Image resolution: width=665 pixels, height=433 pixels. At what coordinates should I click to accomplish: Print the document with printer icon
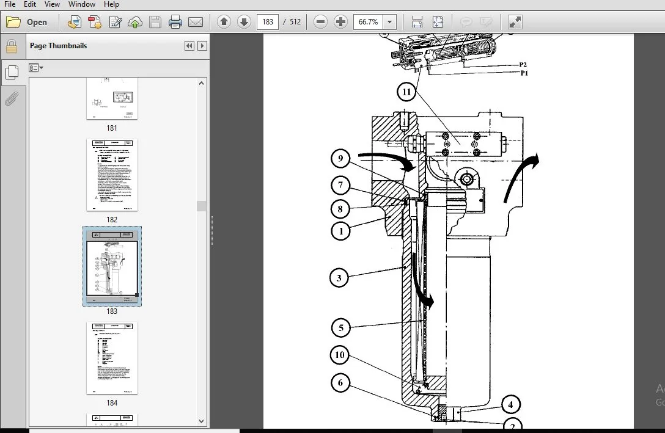[x=175, y=22]
